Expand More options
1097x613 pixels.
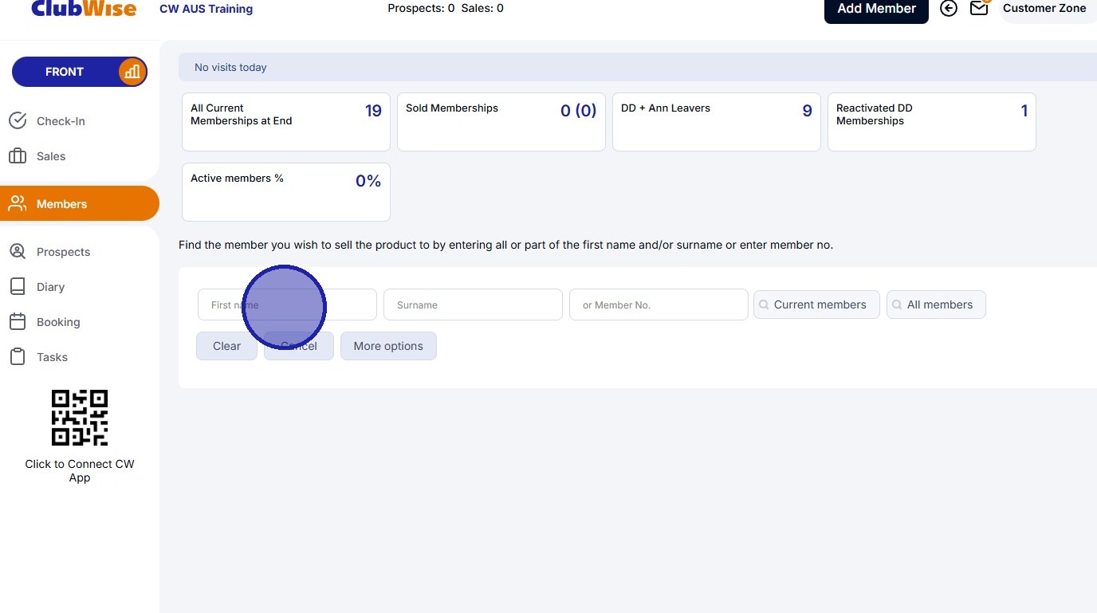[388, 346]
